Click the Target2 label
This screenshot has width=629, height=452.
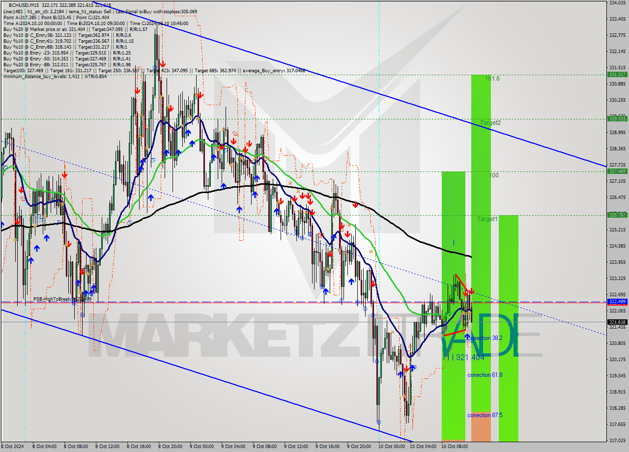click(490, 122)
